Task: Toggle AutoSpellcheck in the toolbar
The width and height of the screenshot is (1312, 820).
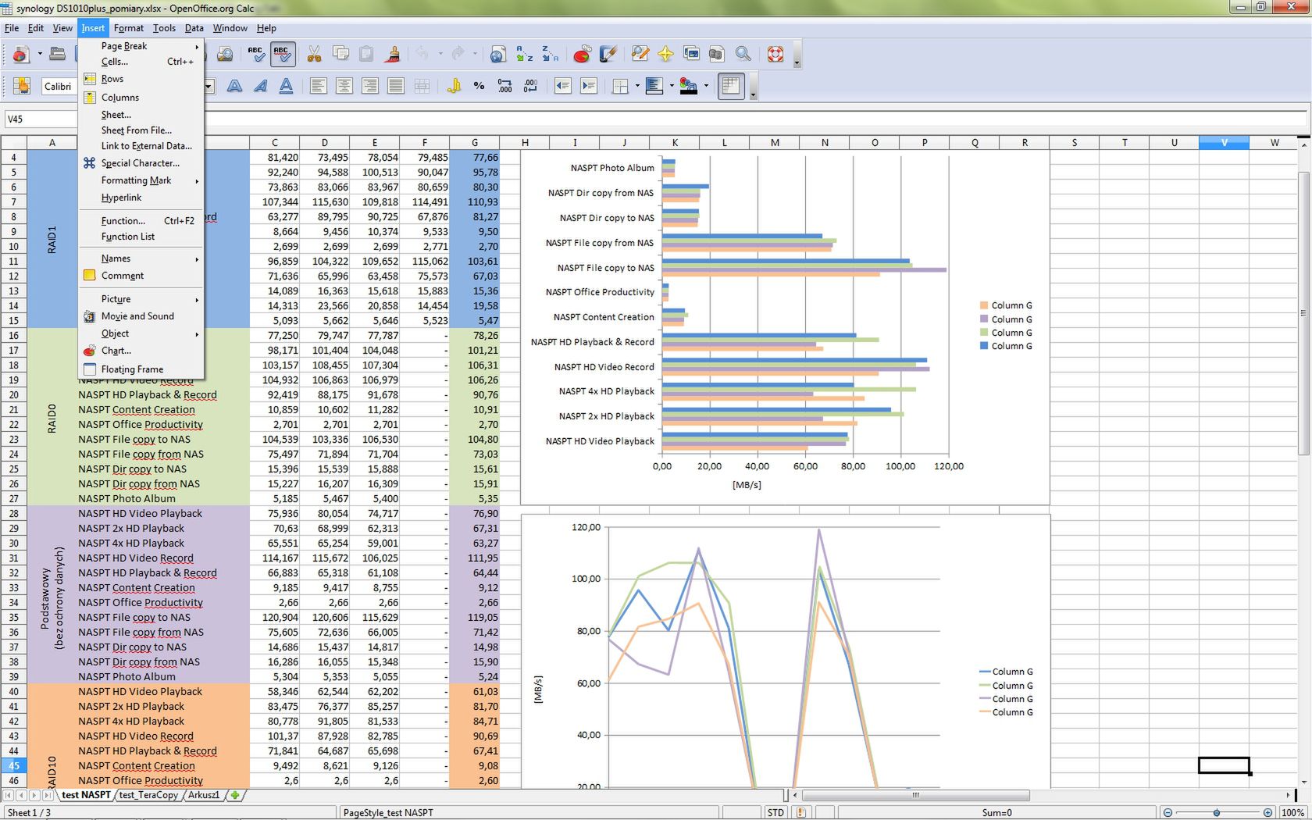Action: (282, 54)
